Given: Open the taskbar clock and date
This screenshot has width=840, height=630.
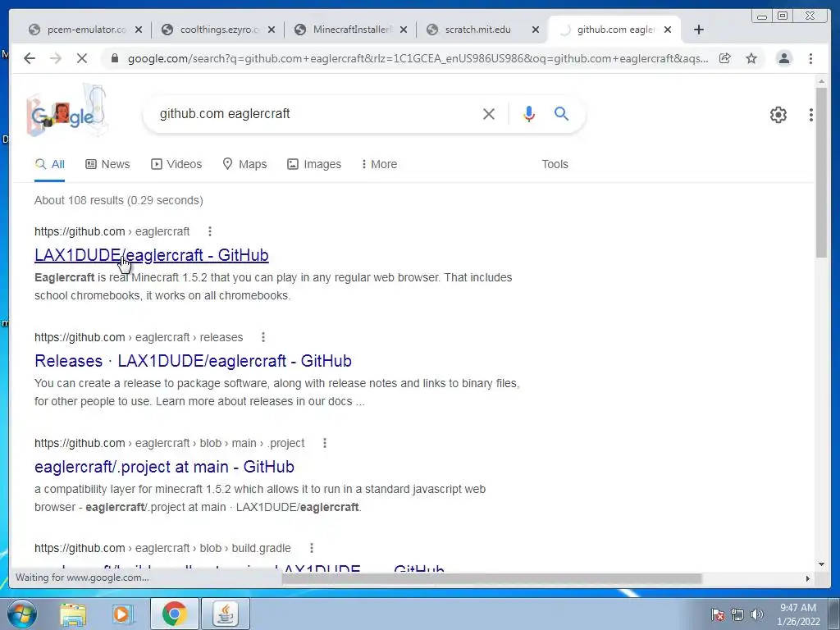Looking at the screenshot, I should pyautogui.click(x=798, y=614).
